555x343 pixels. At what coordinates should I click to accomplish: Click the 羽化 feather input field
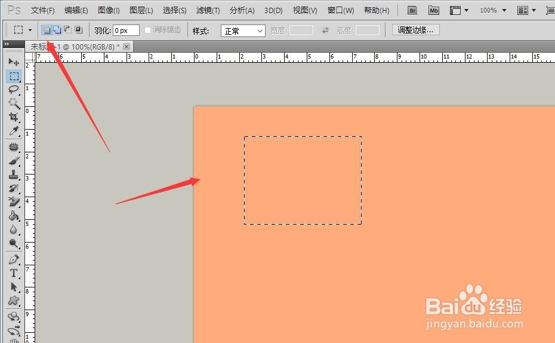(126, 30)
